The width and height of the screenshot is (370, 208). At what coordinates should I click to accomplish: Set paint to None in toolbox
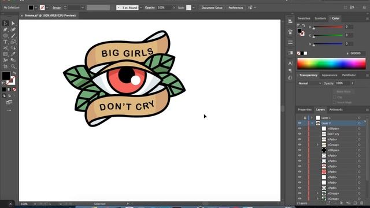click(x=14, y=90)
